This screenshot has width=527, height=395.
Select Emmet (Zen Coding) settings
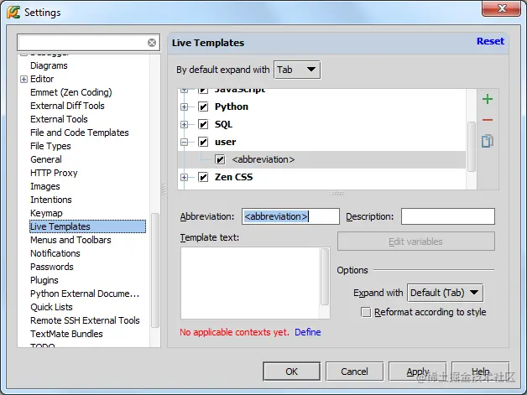click(71, 92)
